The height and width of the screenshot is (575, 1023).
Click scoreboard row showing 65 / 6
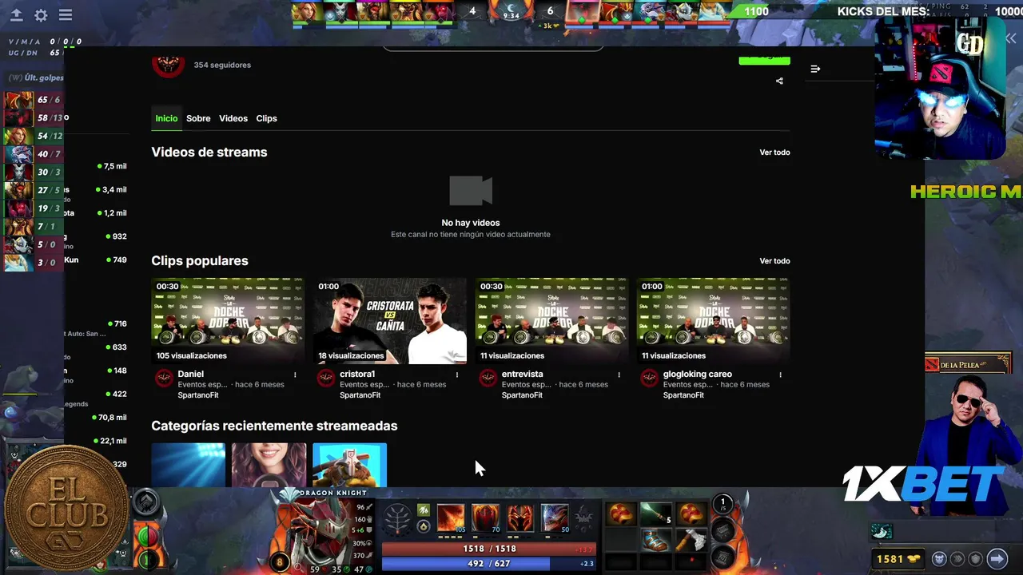(34, 100)
